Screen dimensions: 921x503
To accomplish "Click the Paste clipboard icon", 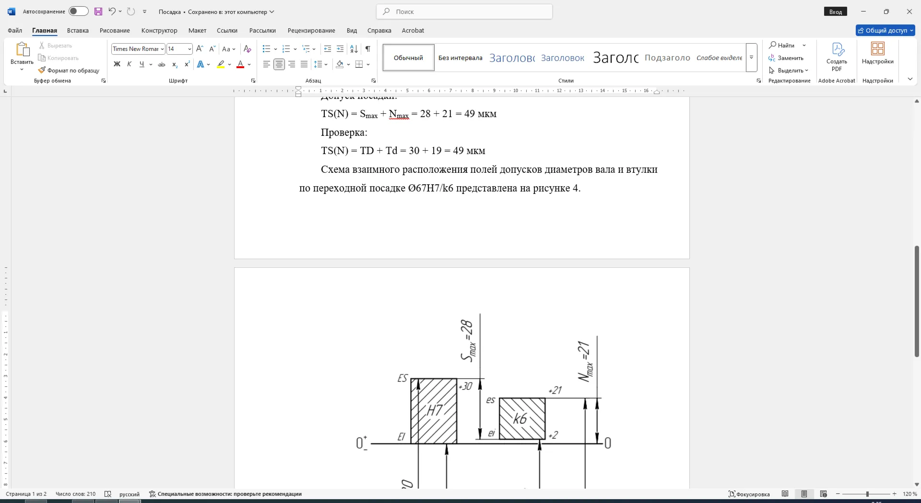I will (22, 49).
